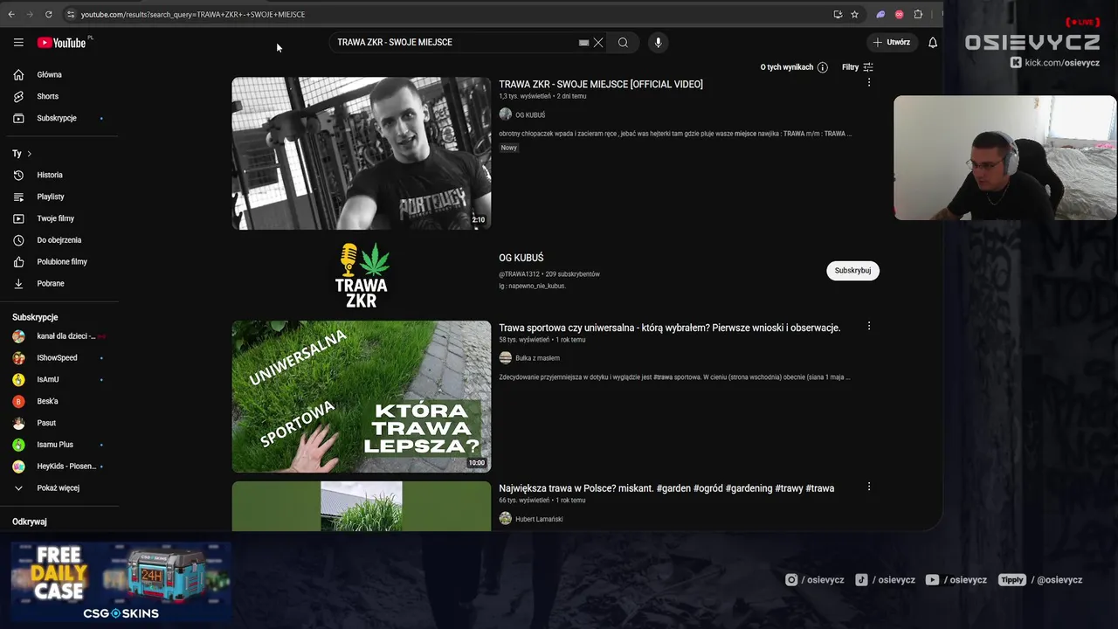
Task: Open the YouTube hamburger guide menu
Action: (x=18, y=42)
